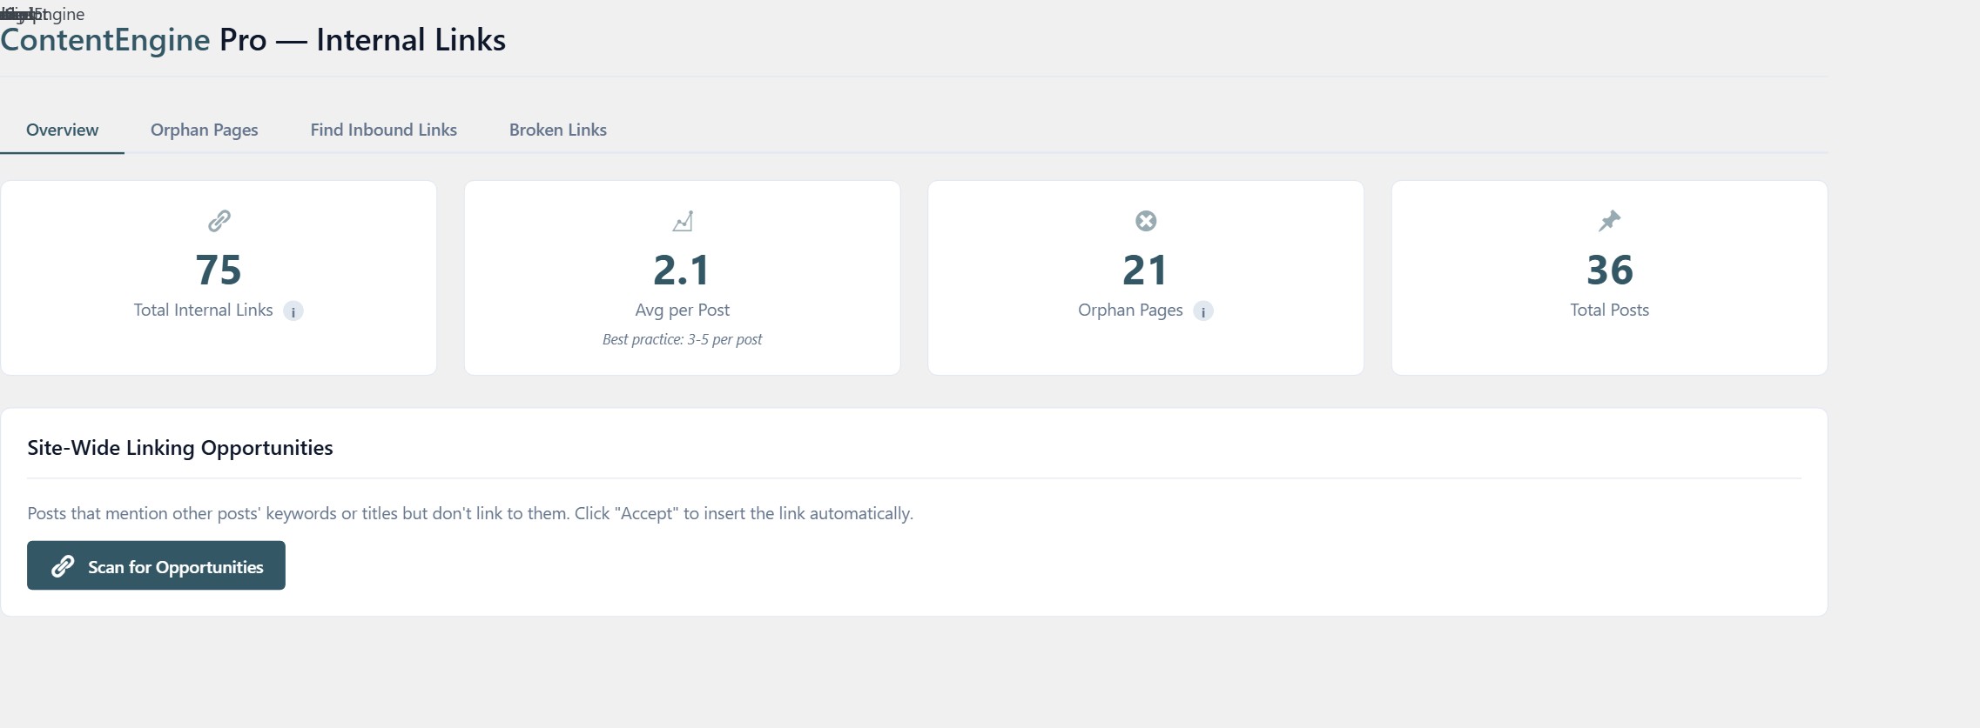Viewport: 1980px width, 728px height.
Task: Click the chart icon above Avg per Post
Action: click(x=683, y=221)
